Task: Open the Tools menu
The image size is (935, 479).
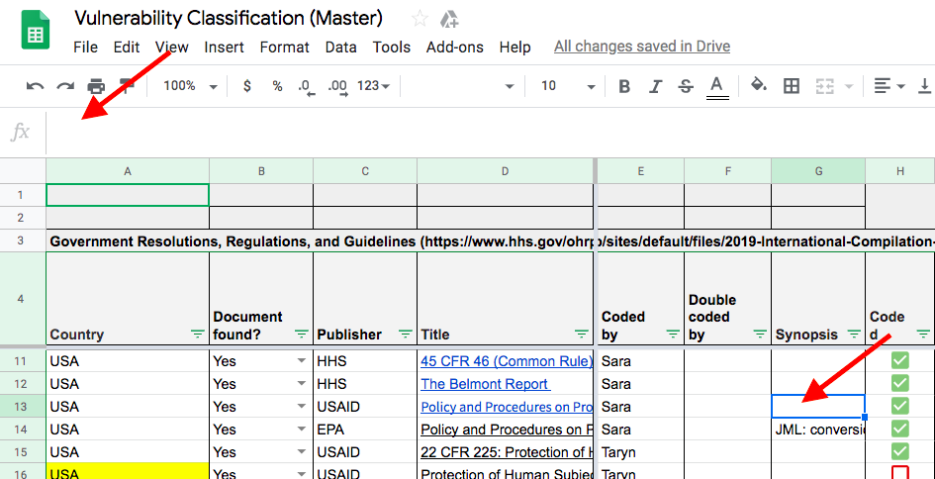Action: [392, 48]
